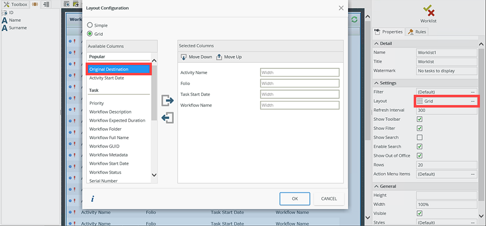
Task: Select the Simple layout radio button
Action: (90, 25)
